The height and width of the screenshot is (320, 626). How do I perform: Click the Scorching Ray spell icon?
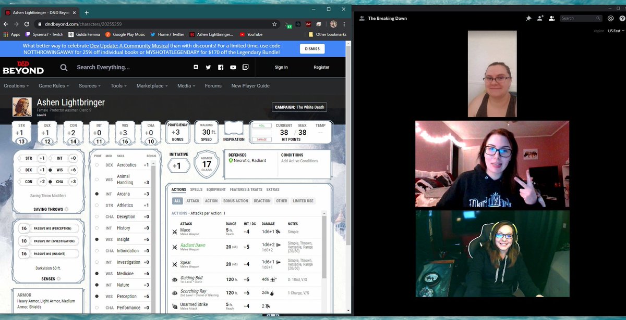(x=175, y=293)
